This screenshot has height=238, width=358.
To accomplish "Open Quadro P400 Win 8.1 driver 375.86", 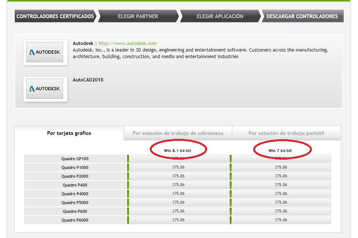I will click(178, 185).
